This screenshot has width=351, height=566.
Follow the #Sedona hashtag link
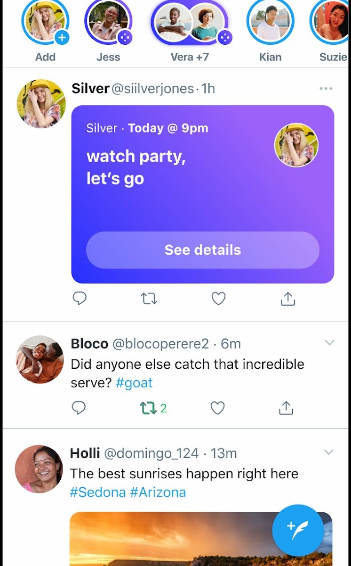tap(97, 492)
